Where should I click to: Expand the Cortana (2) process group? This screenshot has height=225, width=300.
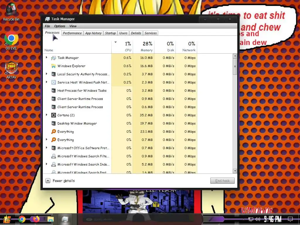click(47, 115)
